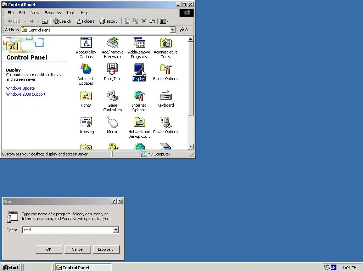Click Cancel in the Run dialog
The height and width of the screenshot is (272, 363).
(78, 249)
